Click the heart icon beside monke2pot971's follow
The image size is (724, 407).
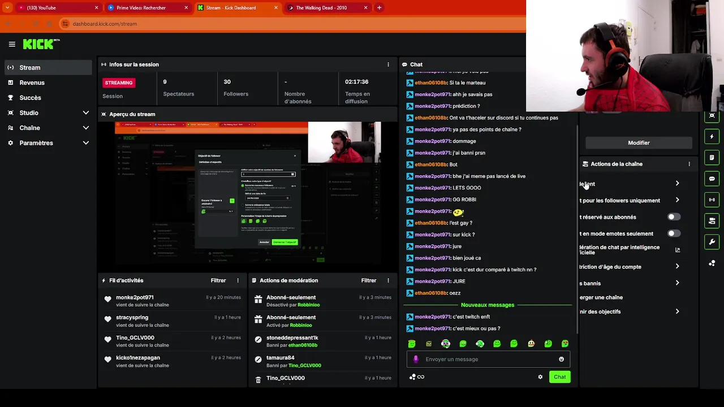pyautogui.click(x=108, y=299)
